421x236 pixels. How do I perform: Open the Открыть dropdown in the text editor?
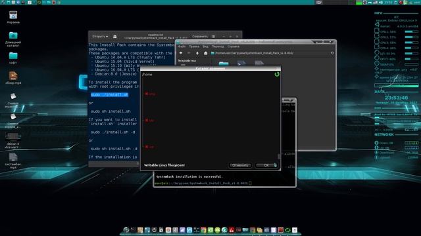100,37
